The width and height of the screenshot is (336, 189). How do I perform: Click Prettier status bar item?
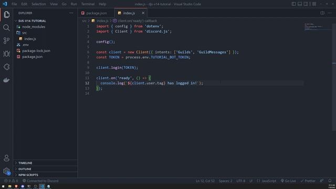coord(308,181)
